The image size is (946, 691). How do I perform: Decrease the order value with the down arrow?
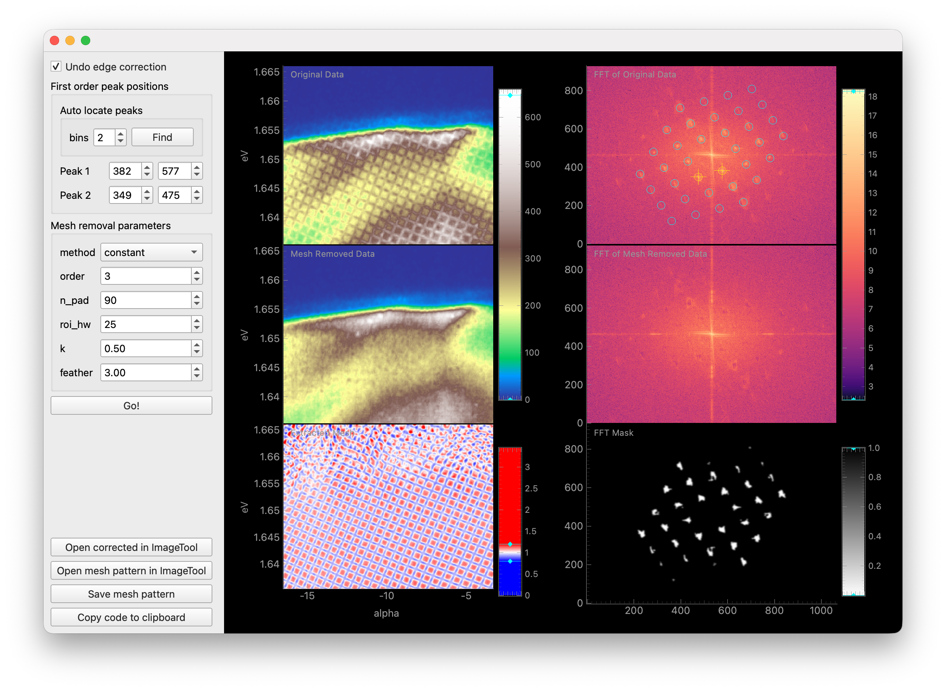(197, 280)
